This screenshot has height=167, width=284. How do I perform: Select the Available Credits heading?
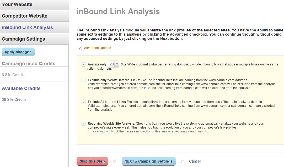pyautogui.click(x=21, y=88)
